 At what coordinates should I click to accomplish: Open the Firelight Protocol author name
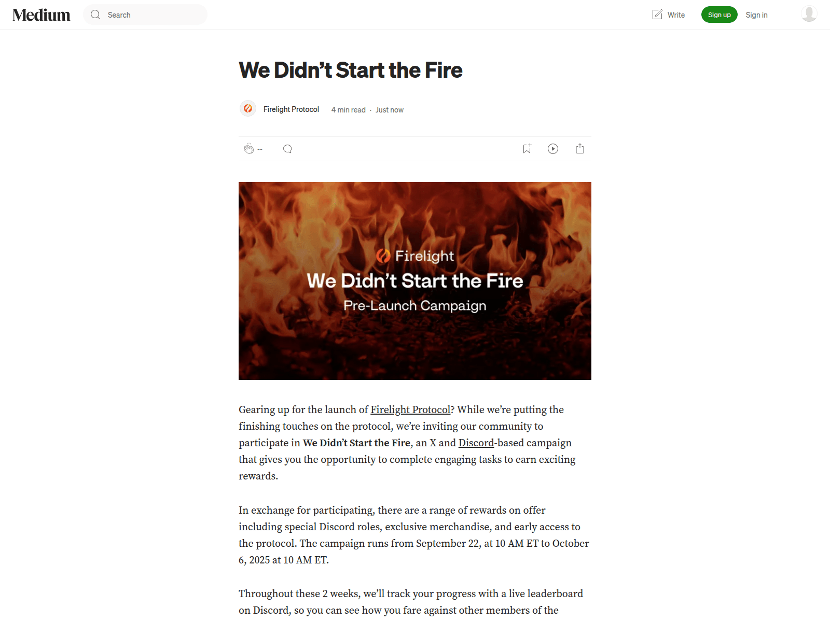(x=291, y=109)
